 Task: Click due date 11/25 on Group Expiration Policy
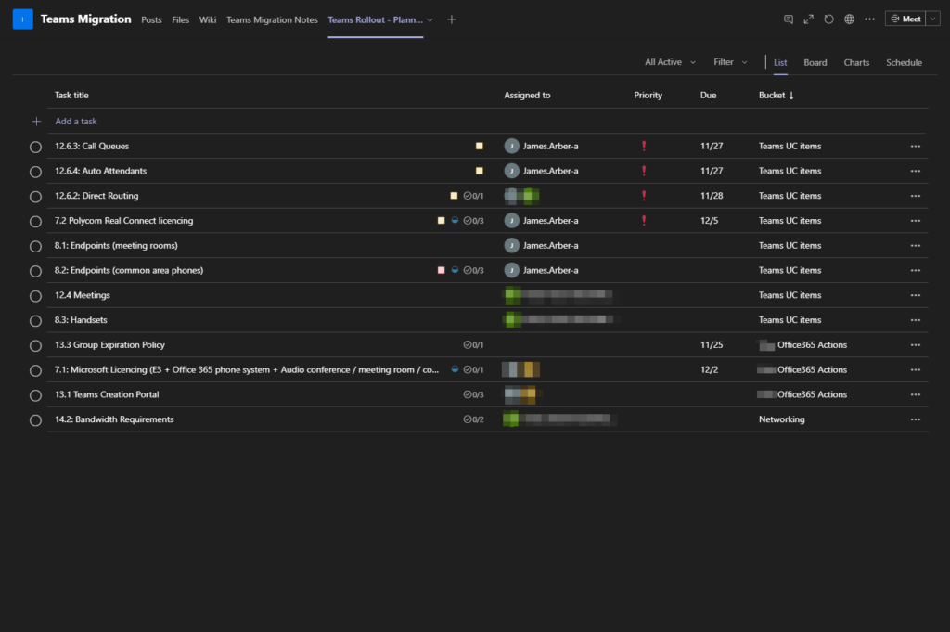pos(712,345)
